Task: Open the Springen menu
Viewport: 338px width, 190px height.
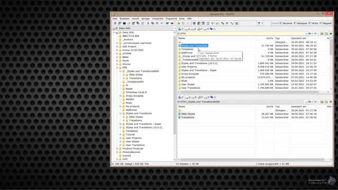Action: [x=146, y=19]
